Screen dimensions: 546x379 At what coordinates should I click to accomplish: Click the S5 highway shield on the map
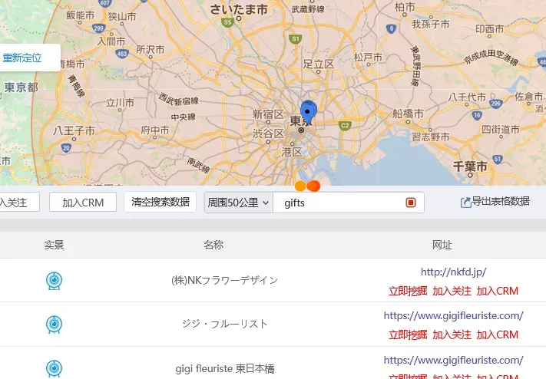[227, 22]
